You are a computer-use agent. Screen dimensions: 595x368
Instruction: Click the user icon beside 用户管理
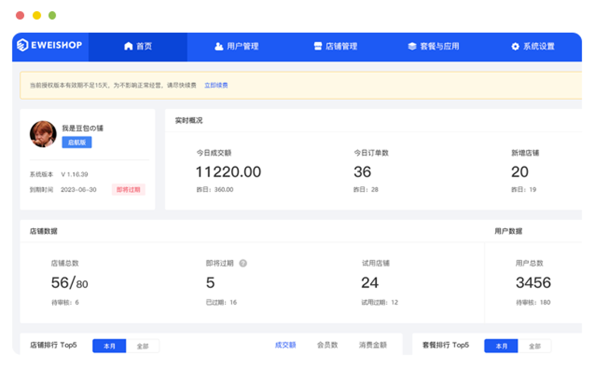219,47
